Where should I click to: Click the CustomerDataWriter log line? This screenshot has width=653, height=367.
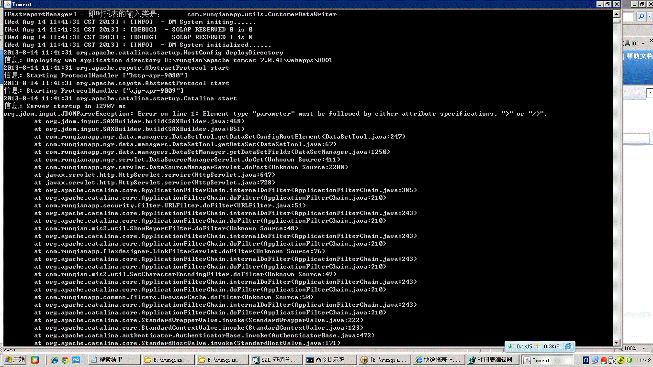click(170, 14)
